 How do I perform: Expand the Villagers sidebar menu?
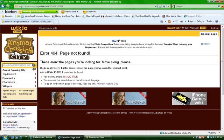[19, 86]
